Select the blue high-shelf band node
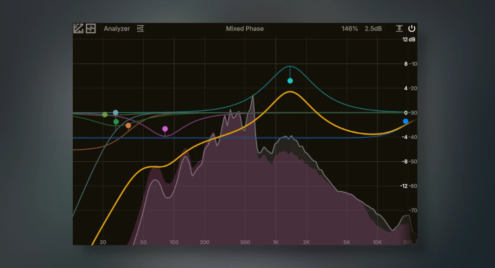 click(x=406, y=122)
